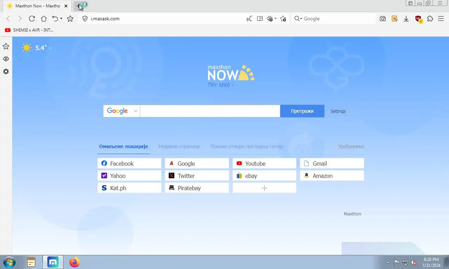
Task: Open the Settings link beside search
Action: tap(338, 111)
